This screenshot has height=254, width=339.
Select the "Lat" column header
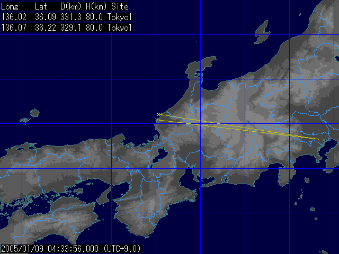point(40,6)
